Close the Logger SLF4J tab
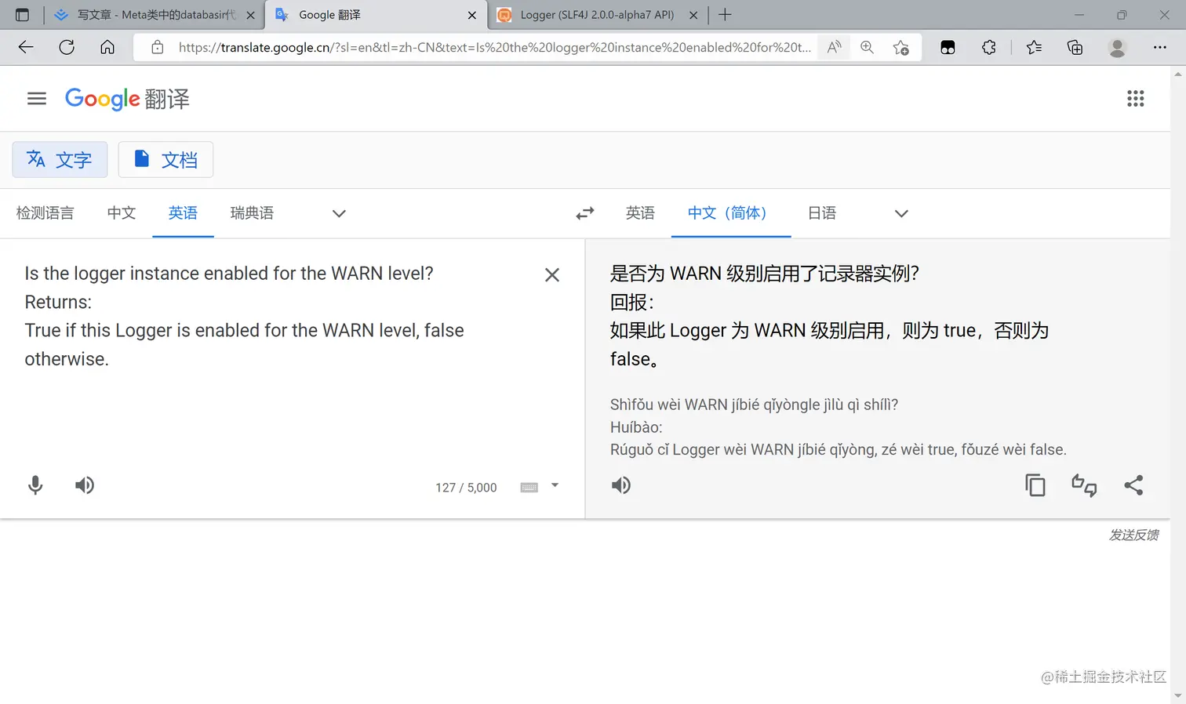This screenshot has width=1186, height=704. 693,15
